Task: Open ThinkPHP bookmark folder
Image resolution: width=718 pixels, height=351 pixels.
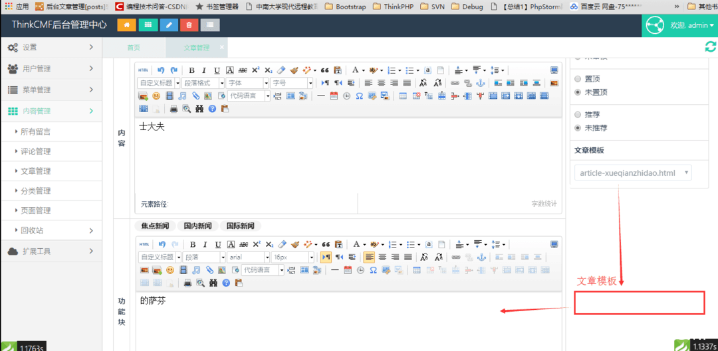Action: (x=392, y=7)
